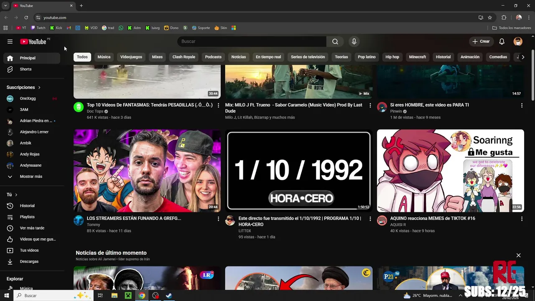Open File Explorer from the taskbar
Viewport: 535px width, 301px height.
115,296
